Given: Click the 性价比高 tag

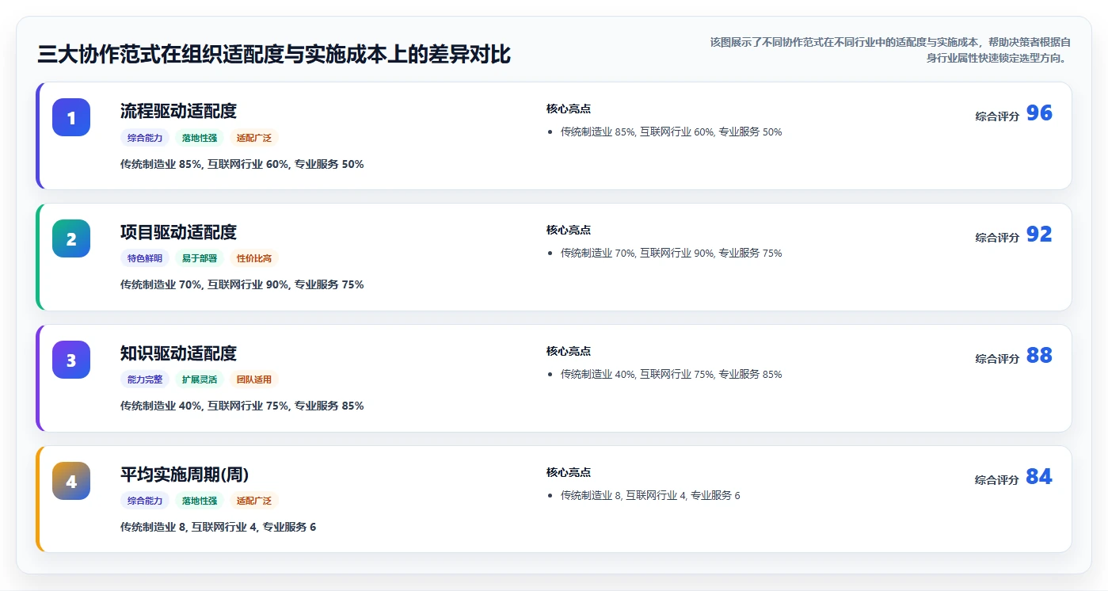Looking at the screenshot, I should point(254,258).
